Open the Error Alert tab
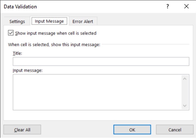The width and height of the screenshot is (196, 138). [83, 21]
